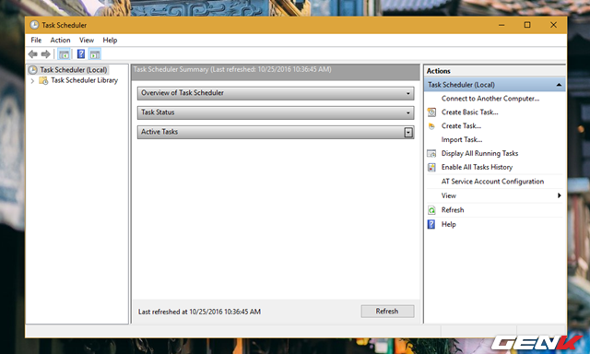Click the Help action label

[x=449, y=224]
